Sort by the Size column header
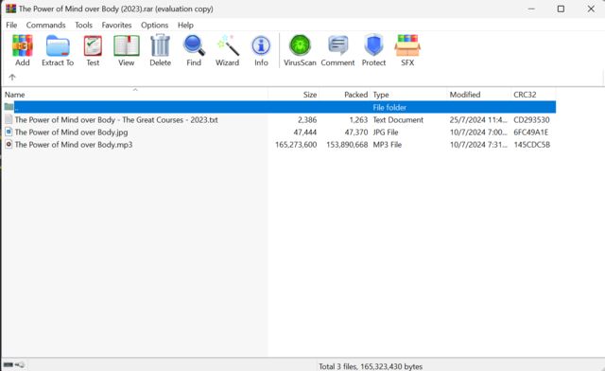The image size is (605, 371). 294,95
